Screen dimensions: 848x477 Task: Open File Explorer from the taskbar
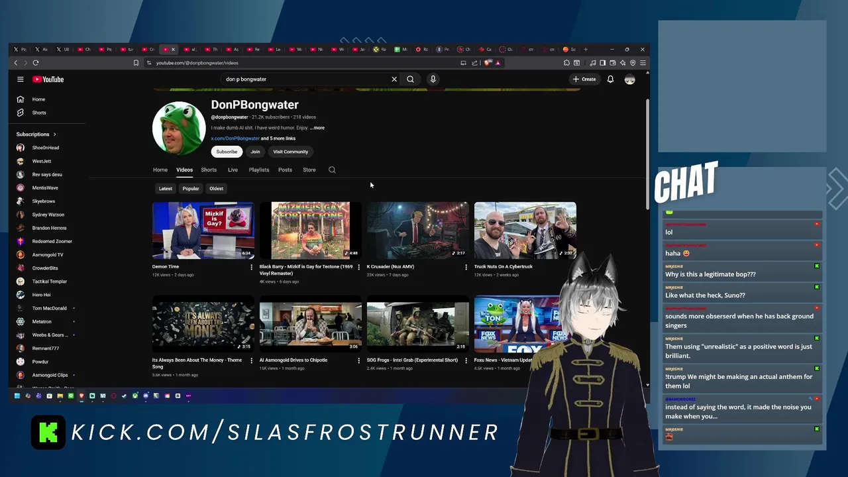coord(60,396)
